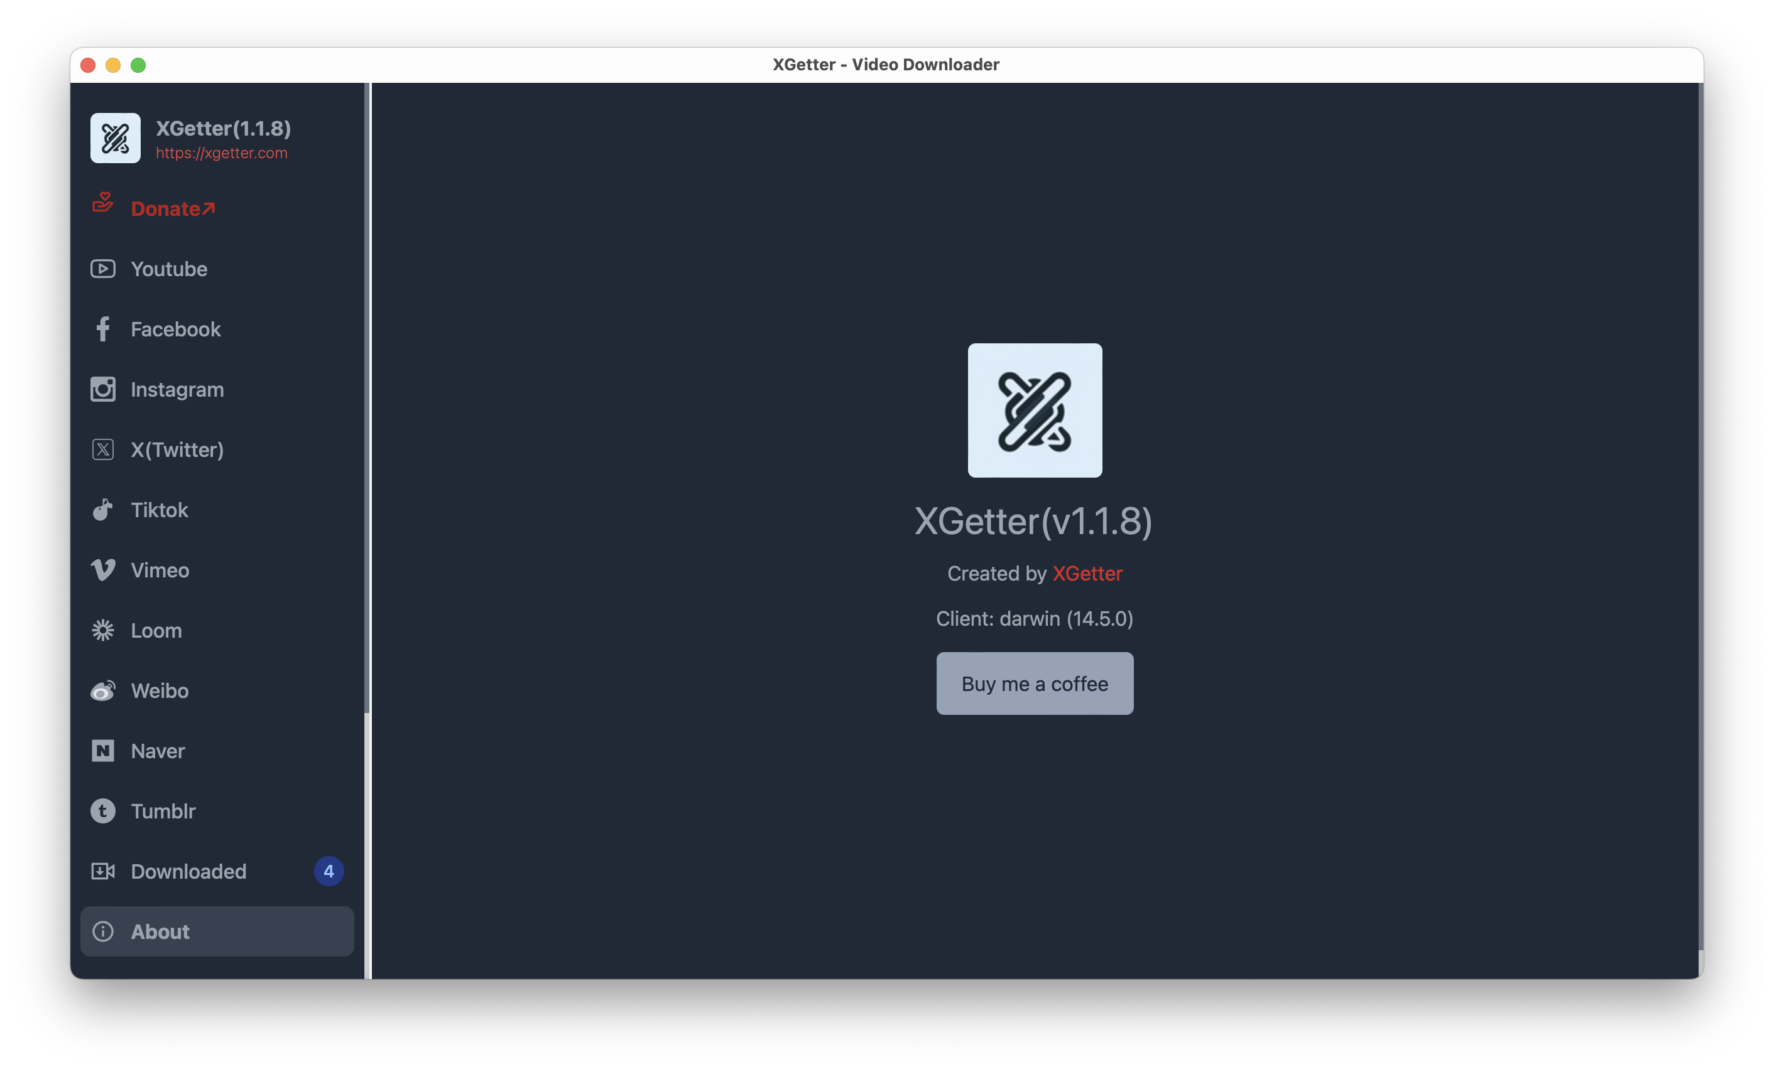The image size is (1774, 1072).
Task: Click the XGetter(v1.1.8) heading text
Action: click(x=1034, y=521)
